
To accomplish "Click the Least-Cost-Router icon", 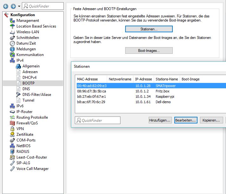I will (x=12, y=157).
